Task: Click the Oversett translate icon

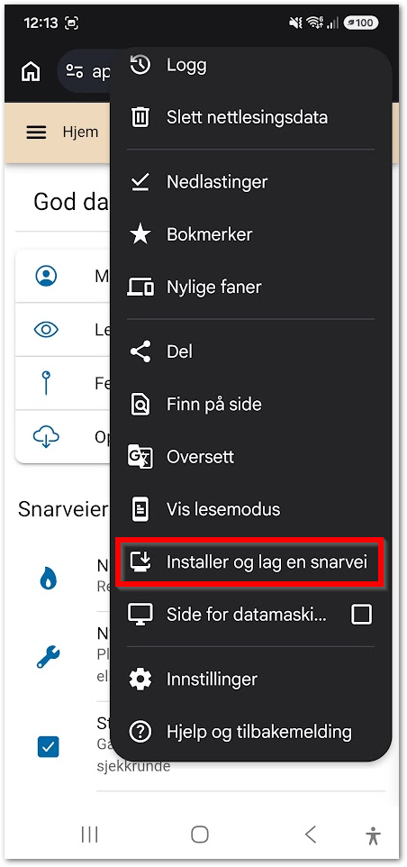Action: [140, 457]
